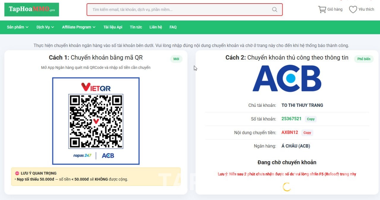Open the TapHoaMMO.pro home logo
The image size is (380, 200).
point(31,9)
